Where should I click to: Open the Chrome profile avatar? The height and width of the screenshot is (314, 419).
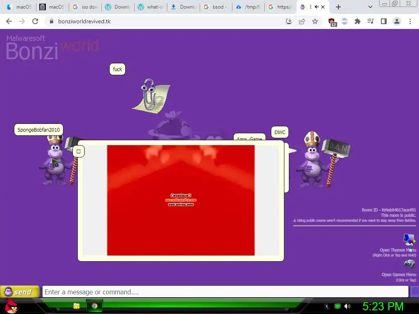pos(397,21)
